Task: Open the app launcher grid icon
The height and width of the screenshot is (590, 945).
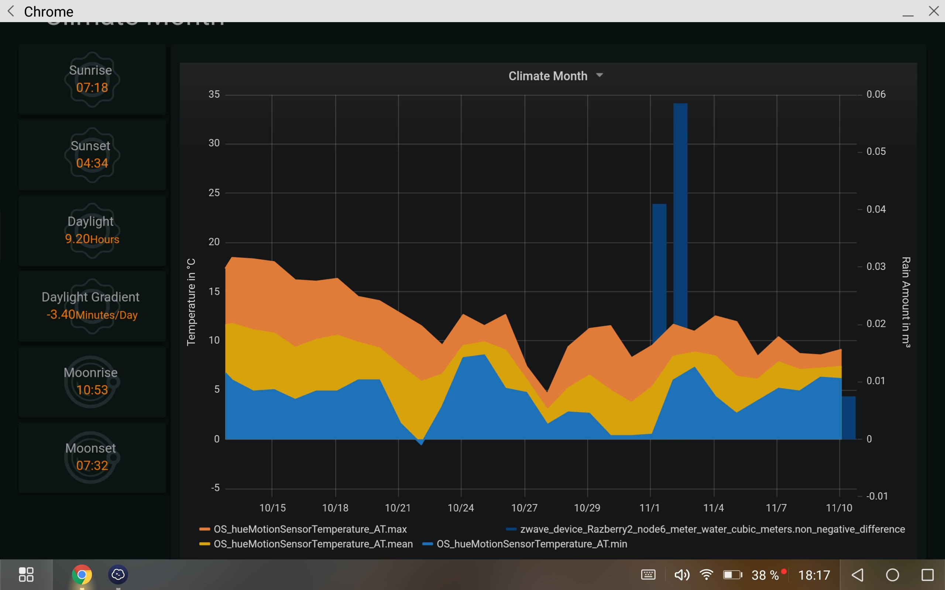Action: pos(26,575)
